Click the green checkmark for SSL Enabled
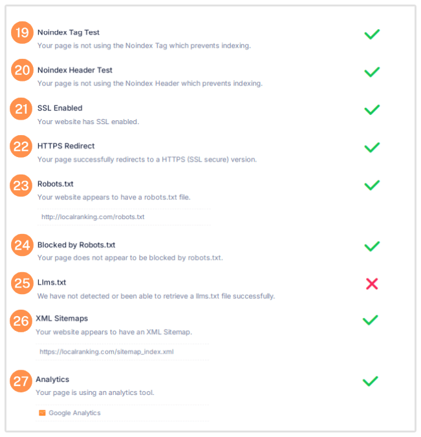Viewport: 421px width, 437px height. 371,109
